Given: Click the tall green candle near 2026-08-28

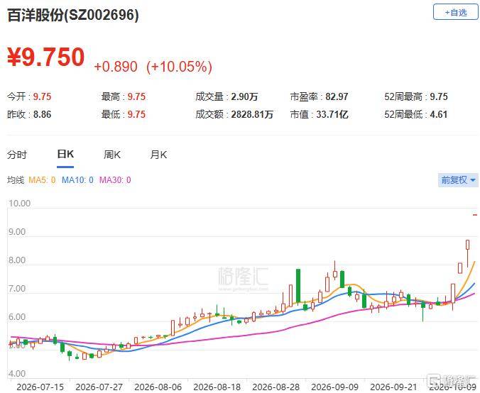Looking at the screenshot, I should tap(298, 286).
